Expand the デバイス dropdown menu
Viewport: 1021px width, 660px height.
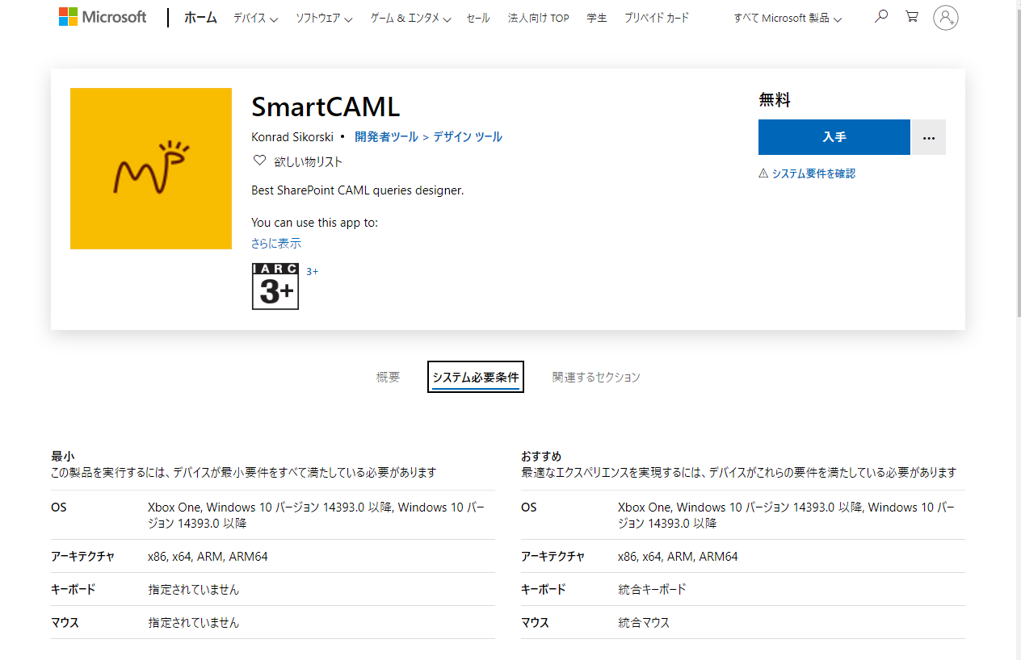tap(255, 18)
